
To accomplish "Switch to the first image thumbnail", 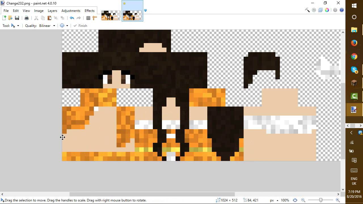I will [x=111, y=15].
